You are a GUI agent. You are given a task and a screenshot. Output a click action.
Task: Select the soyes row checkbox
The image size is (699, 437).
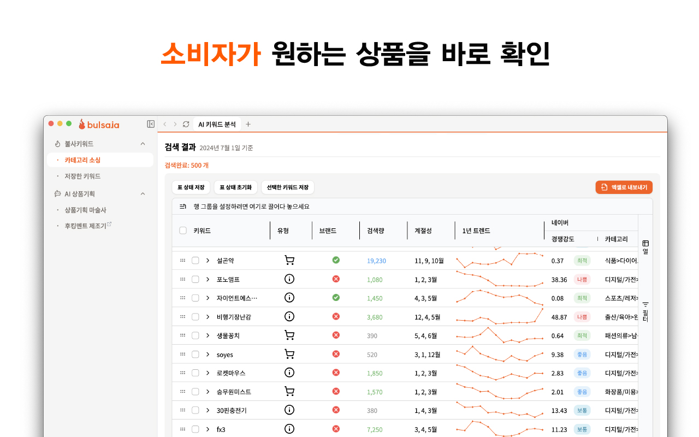(196, 354)
